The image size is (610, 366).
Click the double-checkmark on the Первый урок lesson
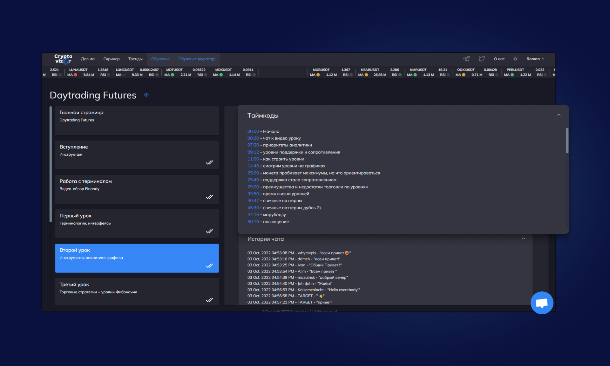point(209,231)
